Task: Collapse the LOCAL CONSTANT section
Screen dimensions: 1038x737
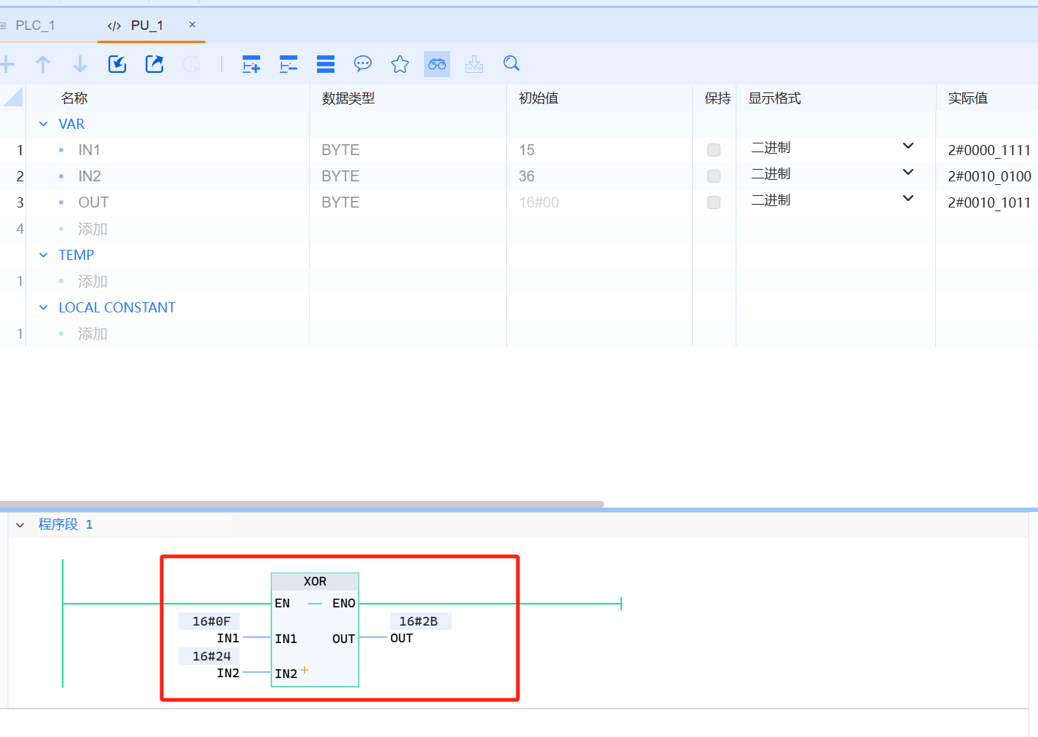Action: pos(44,308)
